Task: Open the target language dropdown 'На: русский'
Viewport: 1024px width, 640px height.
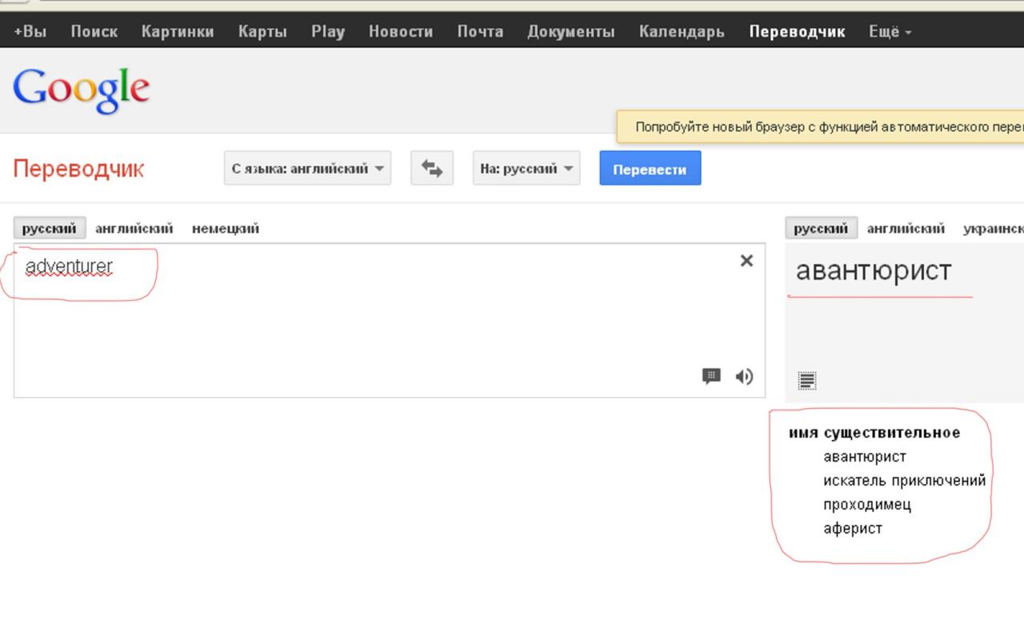Action: point(526,169)
